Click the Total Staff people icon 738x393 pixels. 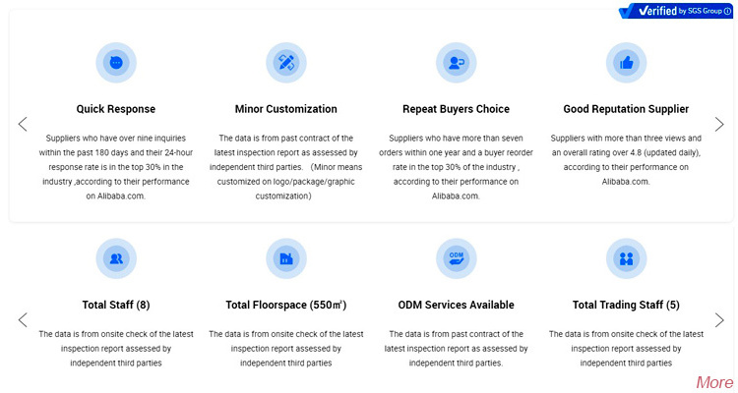coord(116,258)
